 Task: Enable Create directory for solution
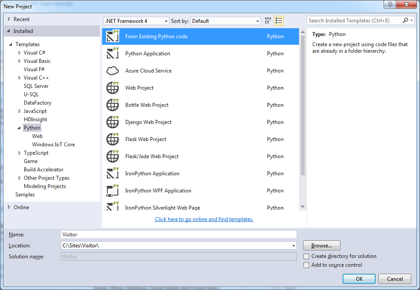tap(306, 256)
